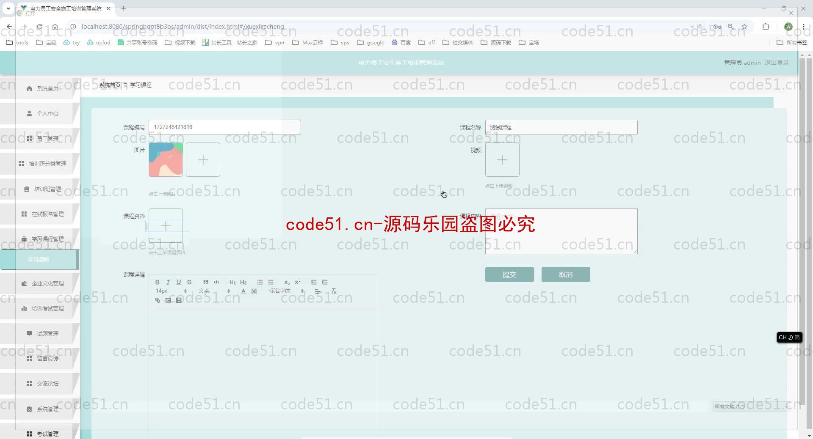Viewport: 813px width, 439px height.
Task: Open 系统管理 in the sidebar
Action: coord(40,409)
